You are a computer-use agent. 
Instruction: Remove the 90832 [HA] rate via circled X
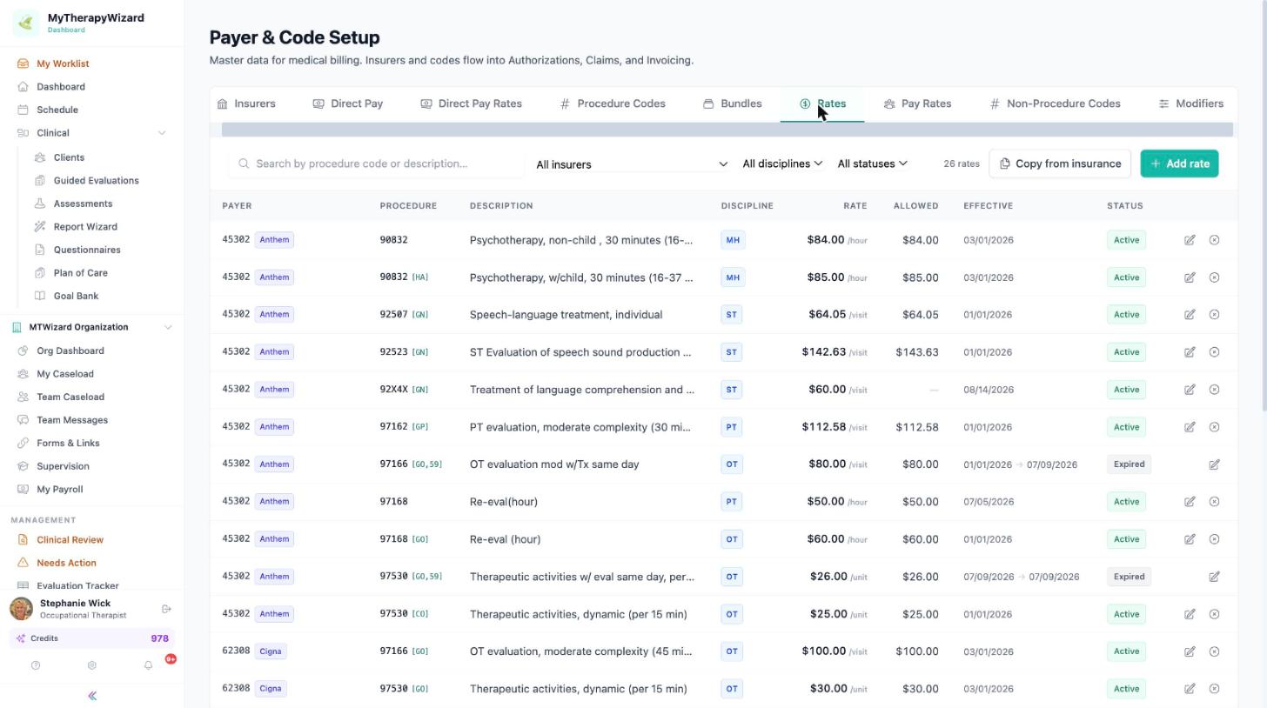click(1214, 277)
